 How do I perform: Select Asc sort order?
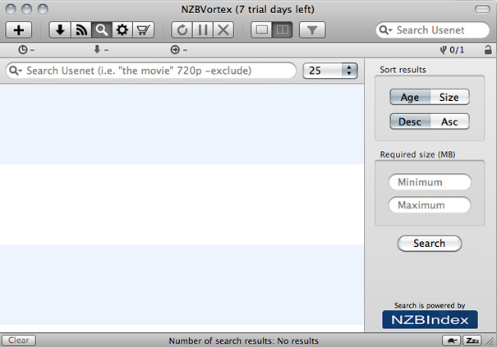(449, 121)
